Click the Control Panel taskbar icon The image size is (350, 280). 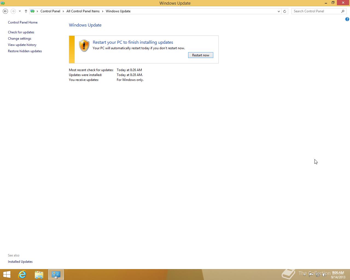pos(56,275)
